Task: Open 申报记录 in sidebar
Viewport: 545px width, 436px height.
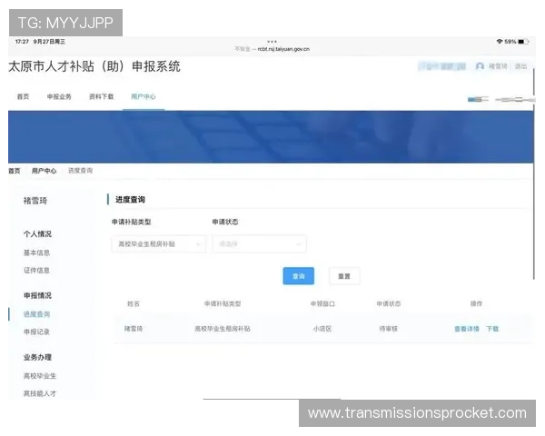Action: 36,332
